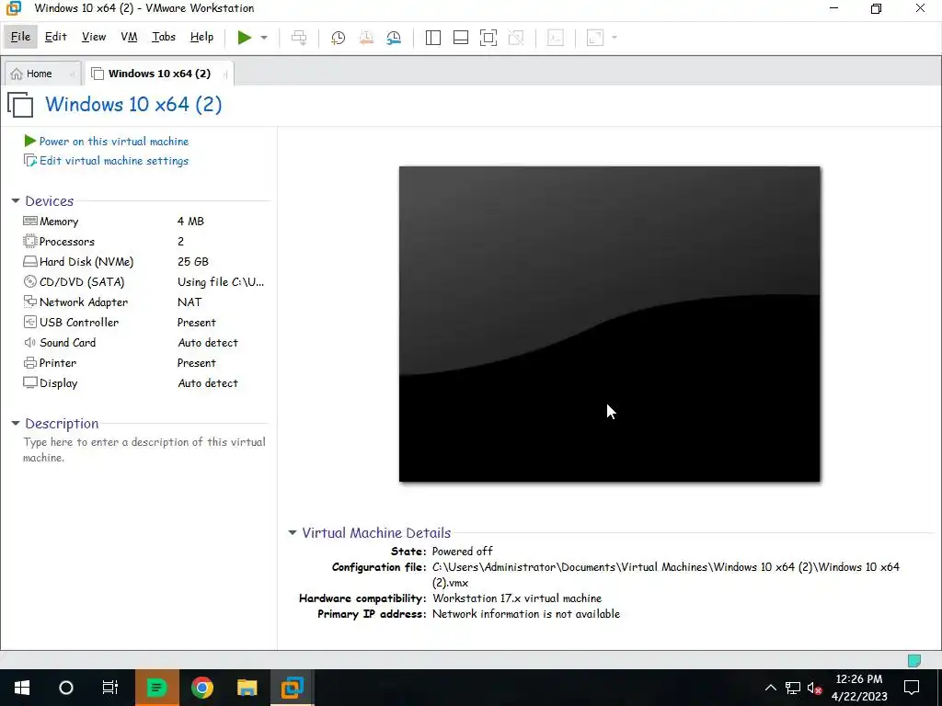Click the Powered off state text
Screen dimensions: 942x706
[462, 552]
